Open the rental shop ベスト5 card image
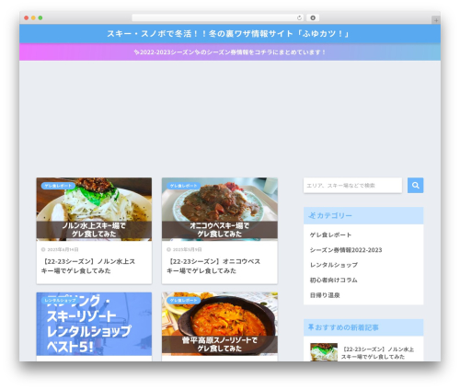 point(94,324)
